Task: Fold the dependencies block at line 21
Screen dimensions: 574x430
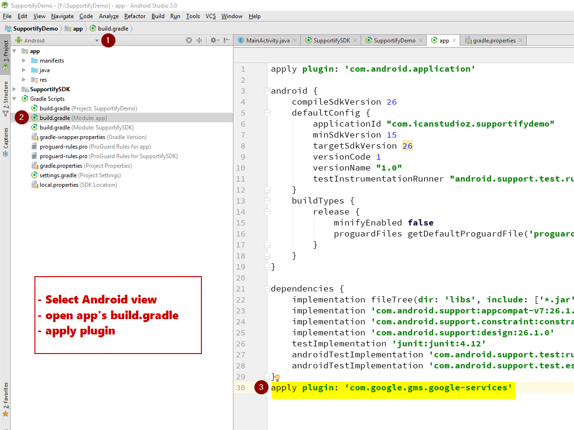Action: tap(267, 289)
